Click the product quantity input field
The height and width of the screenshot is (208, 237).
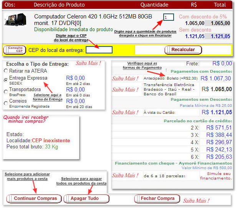[168, 17]
